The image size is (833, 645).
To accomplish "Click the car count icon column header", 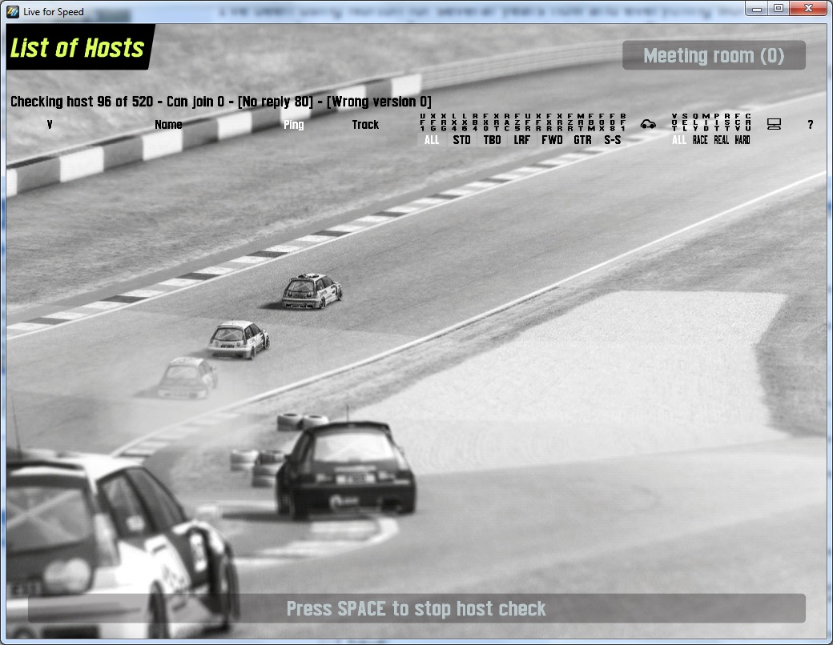I will [648, 124].
